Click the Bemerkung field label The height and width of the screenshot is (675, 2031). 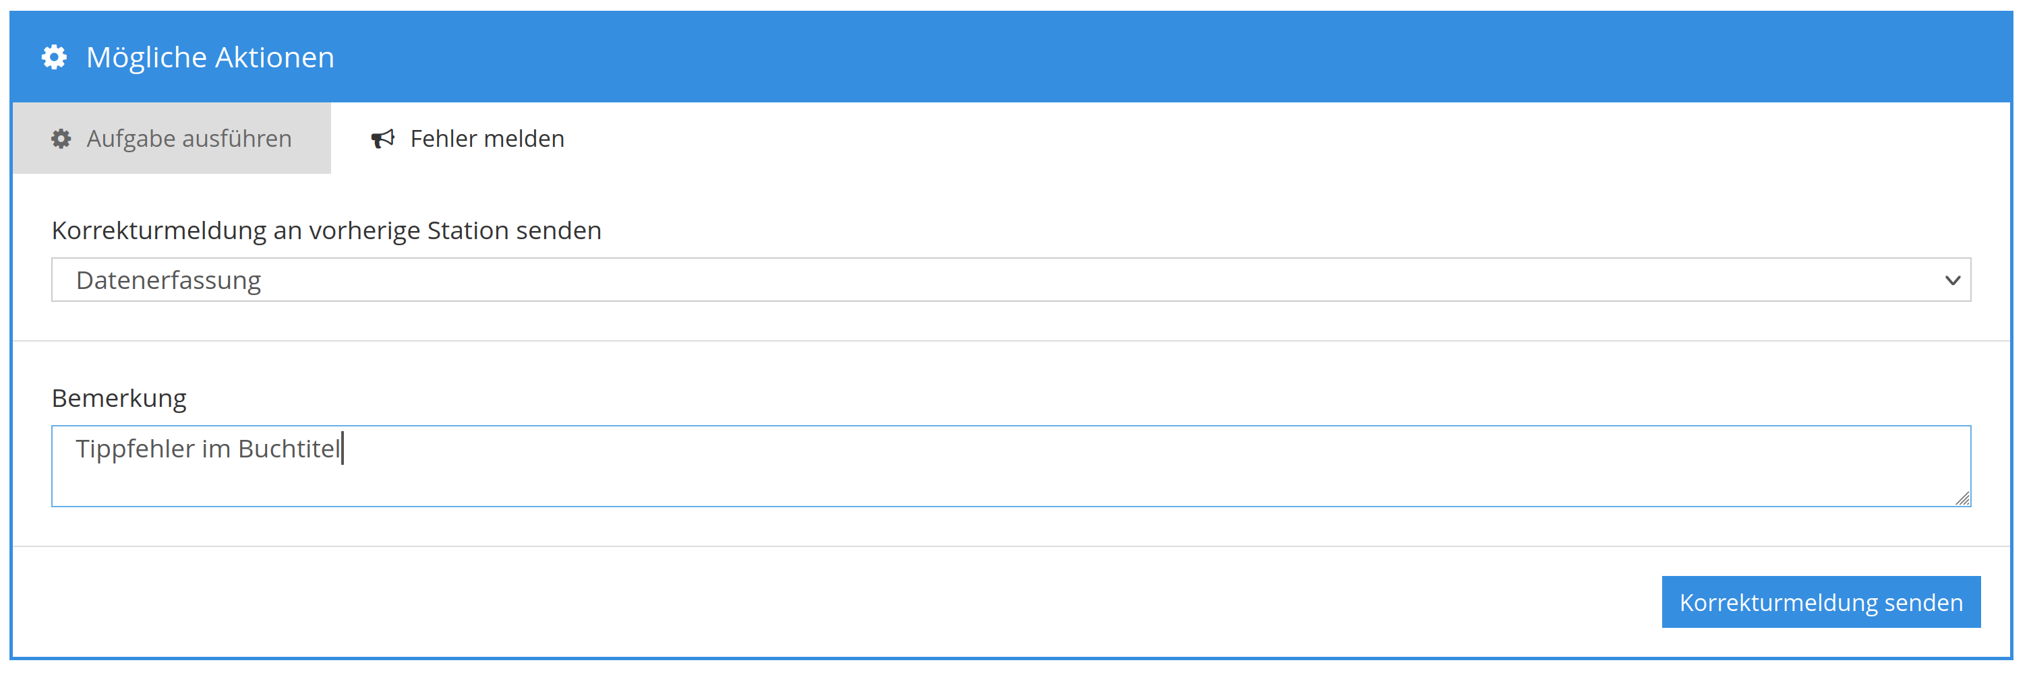[x=119, y=399]
